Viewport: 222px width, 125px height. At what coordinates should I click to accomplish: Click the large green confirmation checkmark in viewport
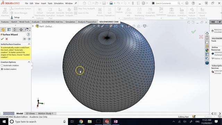pyautogui.click(x=194, y=32)
